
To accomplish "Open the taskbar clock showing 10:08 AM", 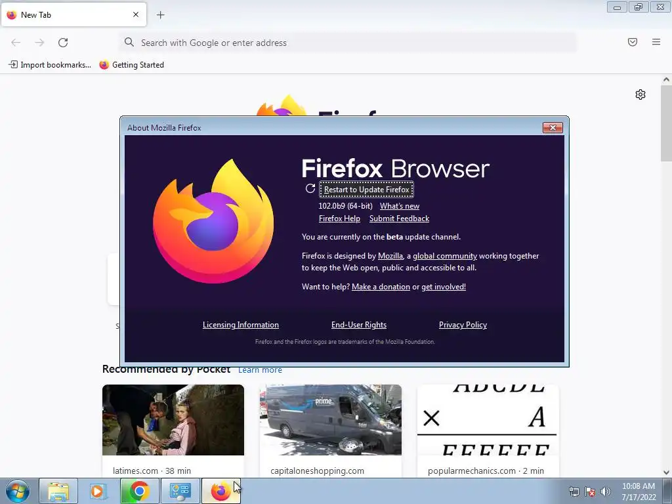I will tap(638, 492).
